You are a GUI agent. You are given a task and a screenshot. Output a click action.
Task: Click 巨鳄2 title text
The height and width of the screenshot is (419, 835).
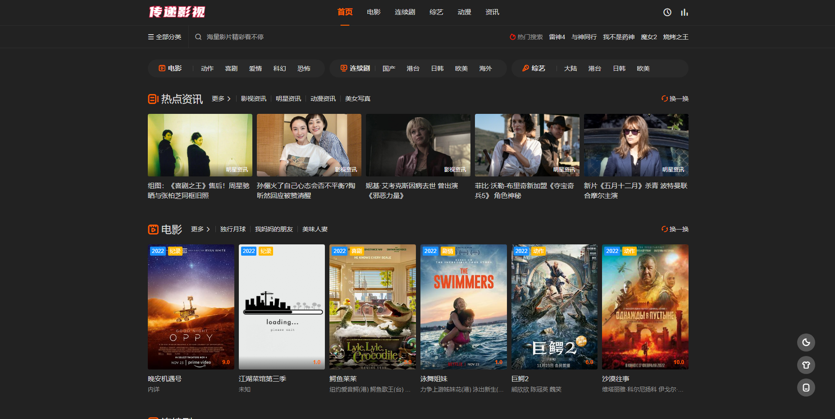[x=520, y=379]
